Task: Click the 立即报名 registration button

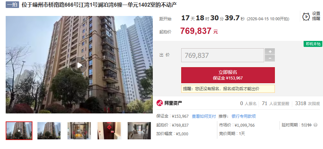Action: coord(228,75)
